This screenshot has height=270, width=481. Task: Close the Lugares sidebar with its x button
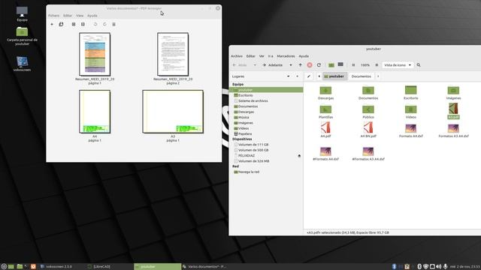[x=298, y=76]
